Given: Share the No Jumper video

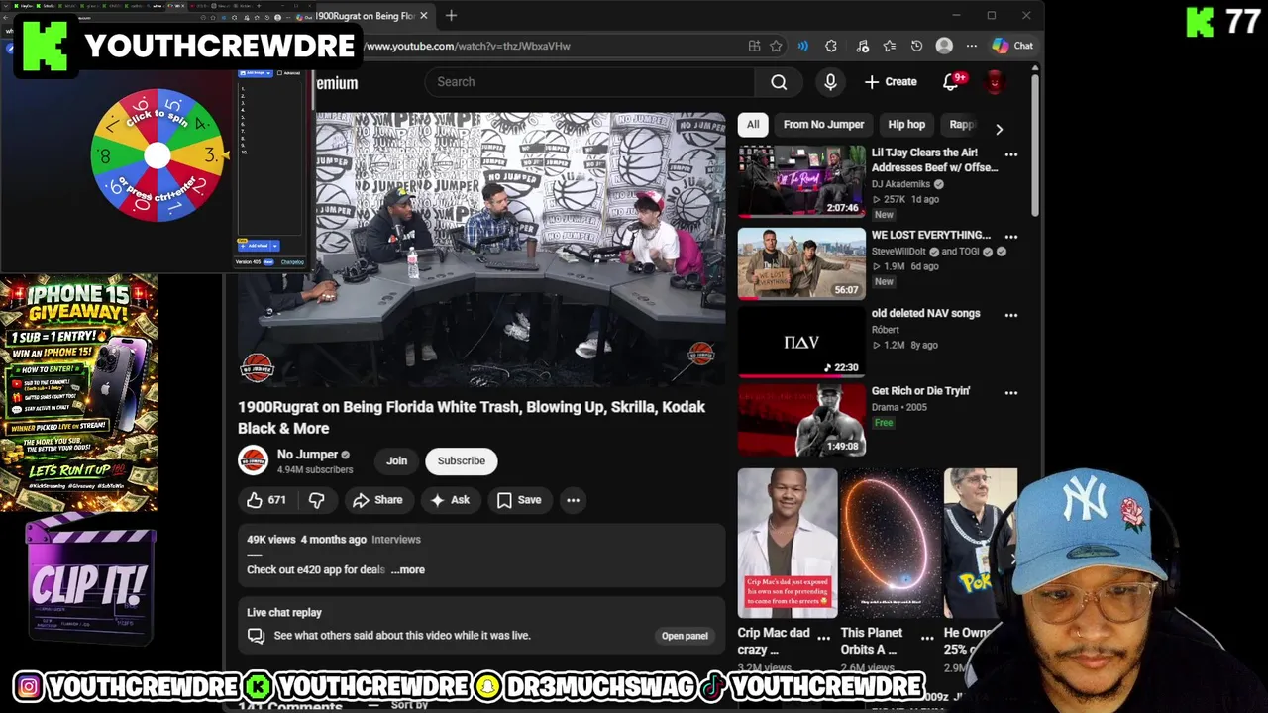Looking at the screenshot, I should point(377,500).
